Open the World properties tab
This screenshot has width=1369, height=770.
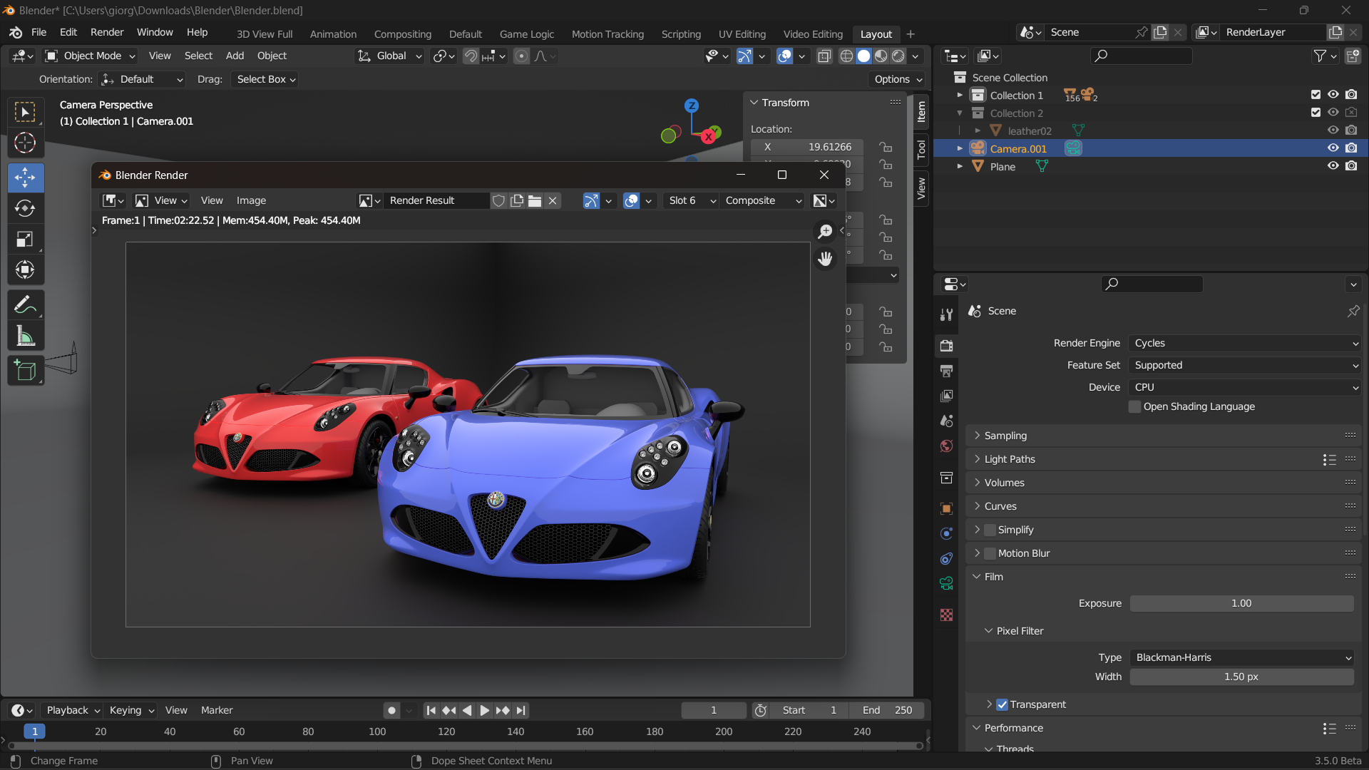946,446
